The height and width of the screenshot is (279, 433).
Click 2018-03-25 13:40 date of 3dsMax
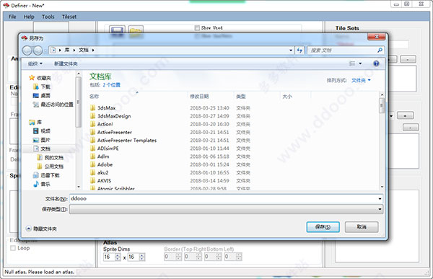click(209, 108)
